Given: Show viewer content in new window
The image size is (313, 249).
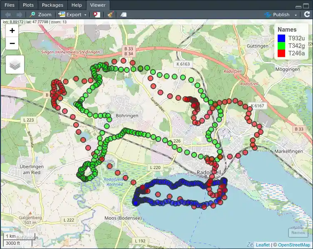Looking at the screenshot, I should (x=123, y=15).
